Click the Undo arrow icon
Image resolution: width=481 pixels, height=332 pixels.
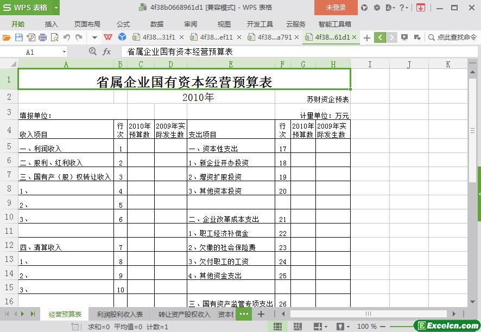click(67, 37)
